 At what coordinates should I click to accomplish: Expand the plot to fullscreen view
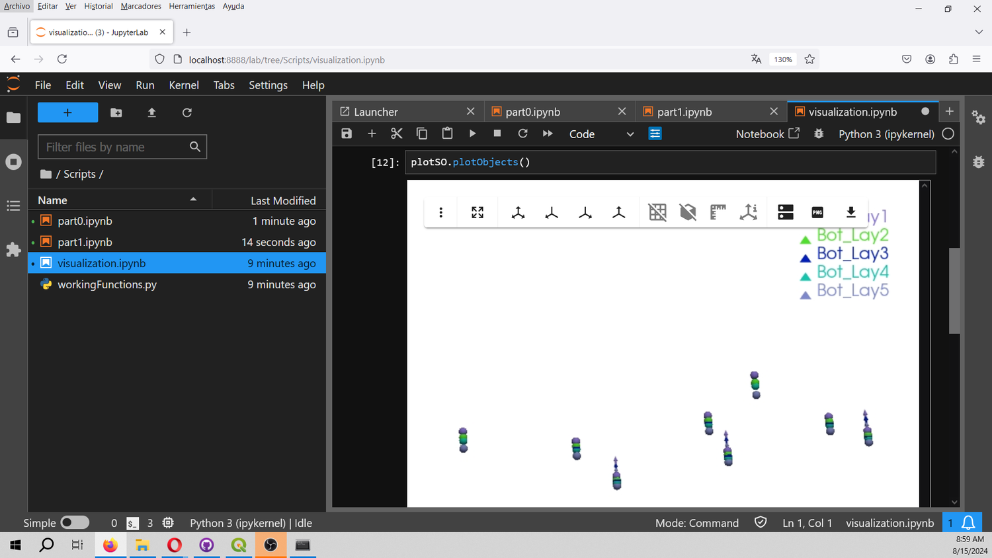477,212
